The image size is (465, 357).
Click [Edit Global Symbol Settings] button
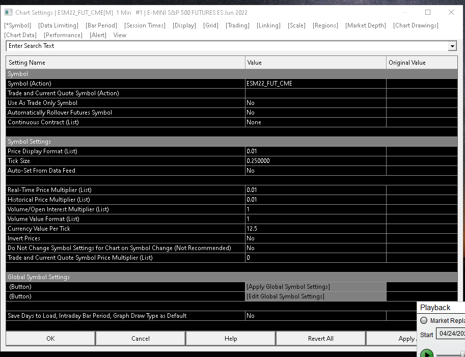click(316, 296)
